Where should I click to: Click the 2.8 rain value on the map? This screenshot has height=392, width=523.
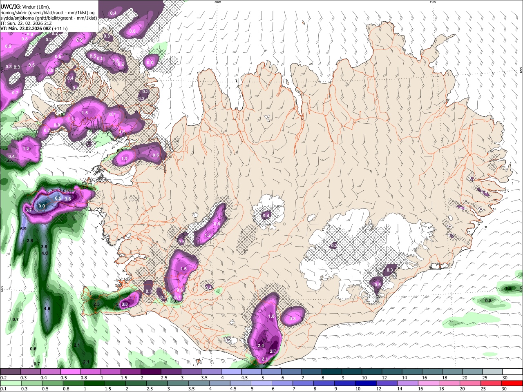click(30, 241)
